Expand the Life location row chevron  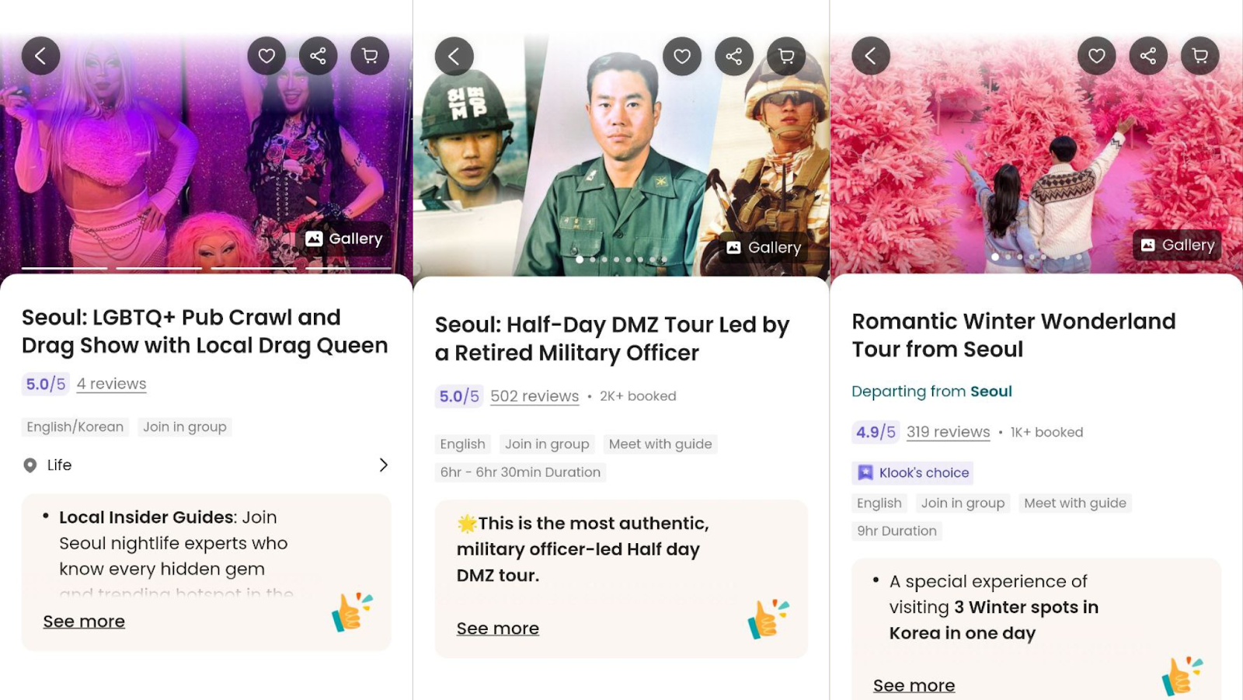[383, 465]
